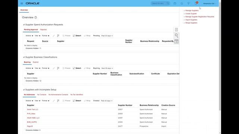This screenshot has width=239, height=134.
Task: Click the Edit pencil in Spend Authorization toolbar
Action: point(54,36)
